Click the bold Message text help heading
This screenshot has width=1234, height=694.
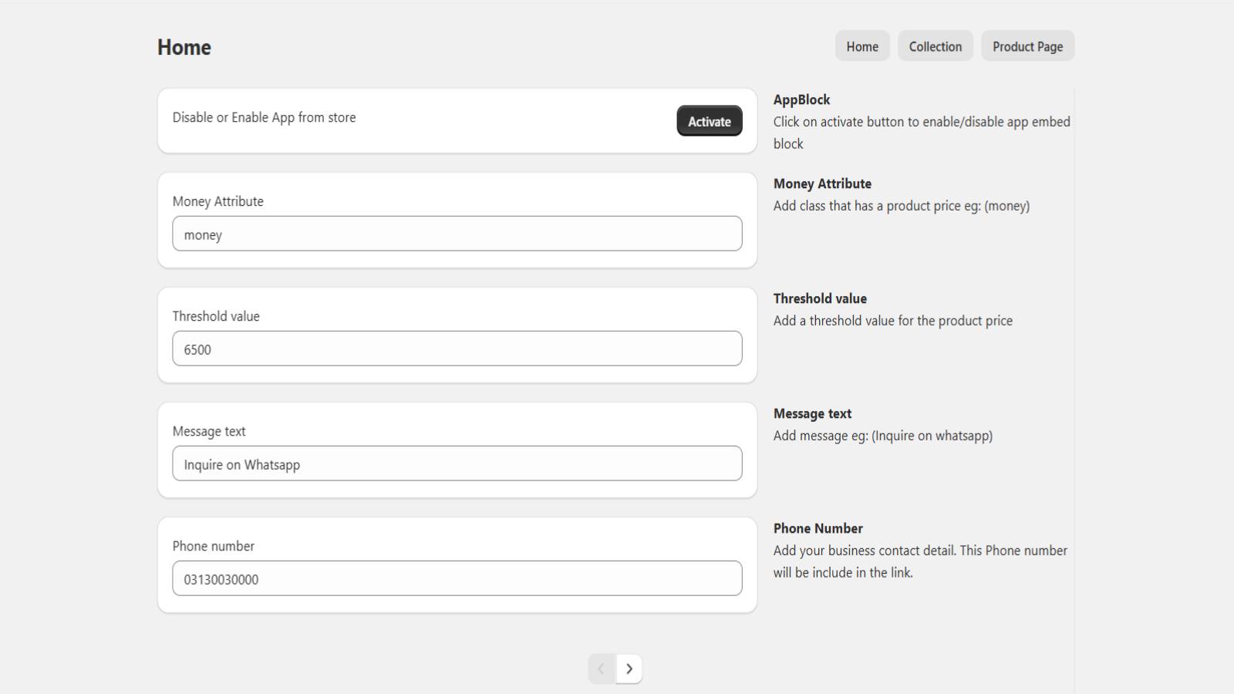tap(812, 413)
